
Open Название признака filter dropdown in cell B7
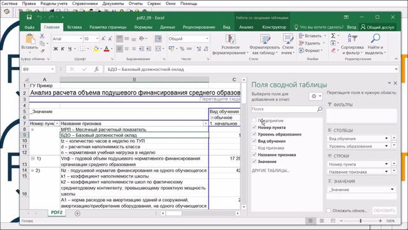(205, 123)
